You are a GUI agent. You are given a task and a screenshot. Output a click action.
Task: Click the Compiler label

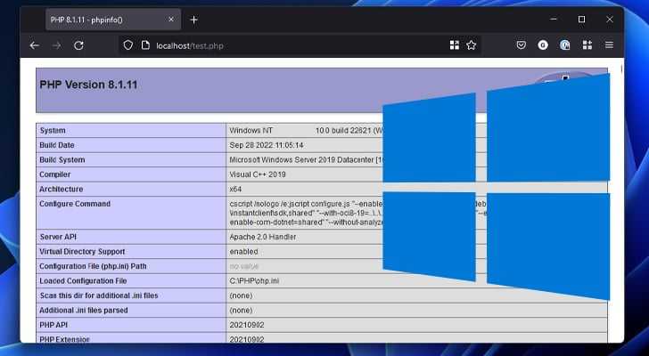(55, 174)
